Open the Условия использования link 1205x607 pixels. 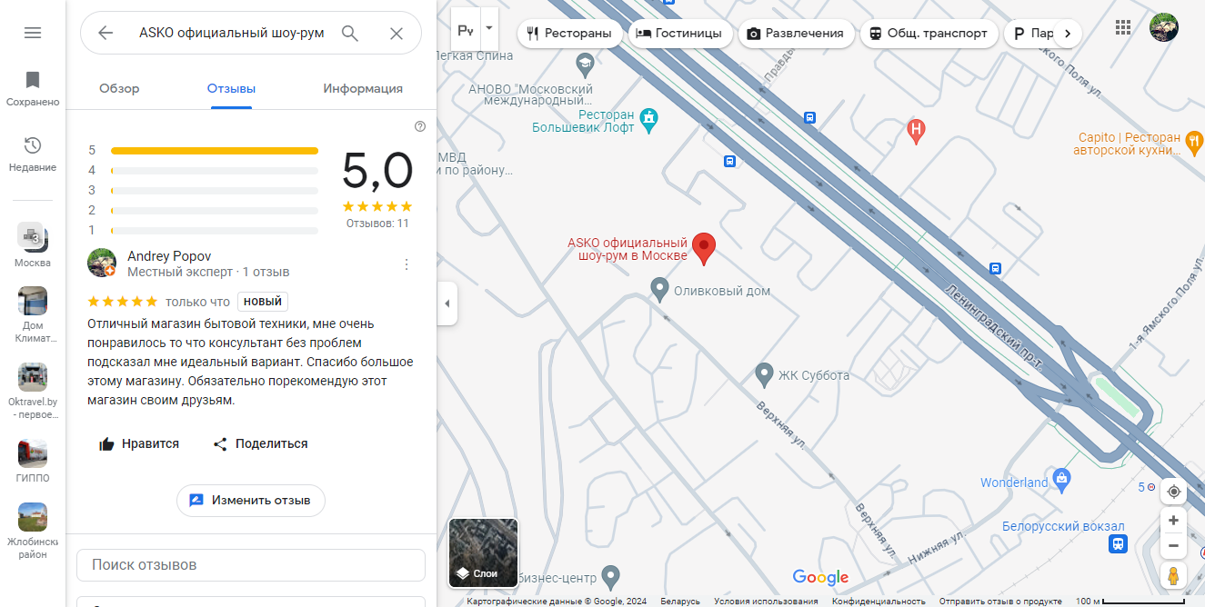pos(766,602)
